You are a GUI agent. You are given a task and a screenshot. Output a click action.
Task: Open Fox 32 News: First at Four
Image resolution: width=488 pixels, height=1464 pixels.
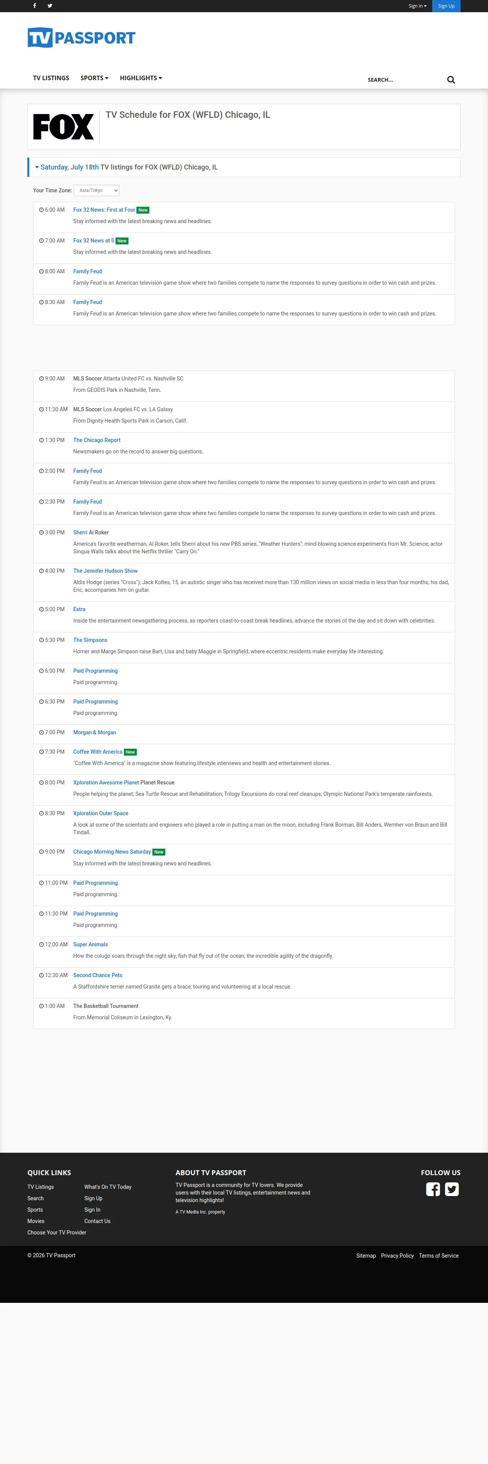pos(104,210)
